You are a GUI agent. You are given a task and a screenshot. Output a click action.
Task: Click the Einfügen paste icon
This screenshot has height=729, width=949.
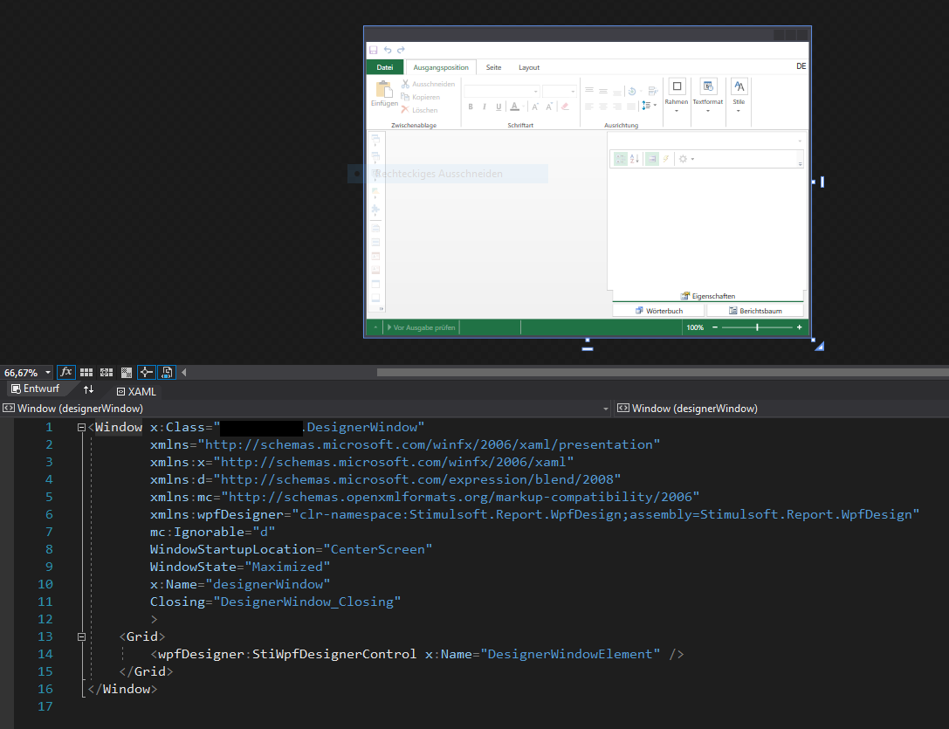click(x=384, y=89)
